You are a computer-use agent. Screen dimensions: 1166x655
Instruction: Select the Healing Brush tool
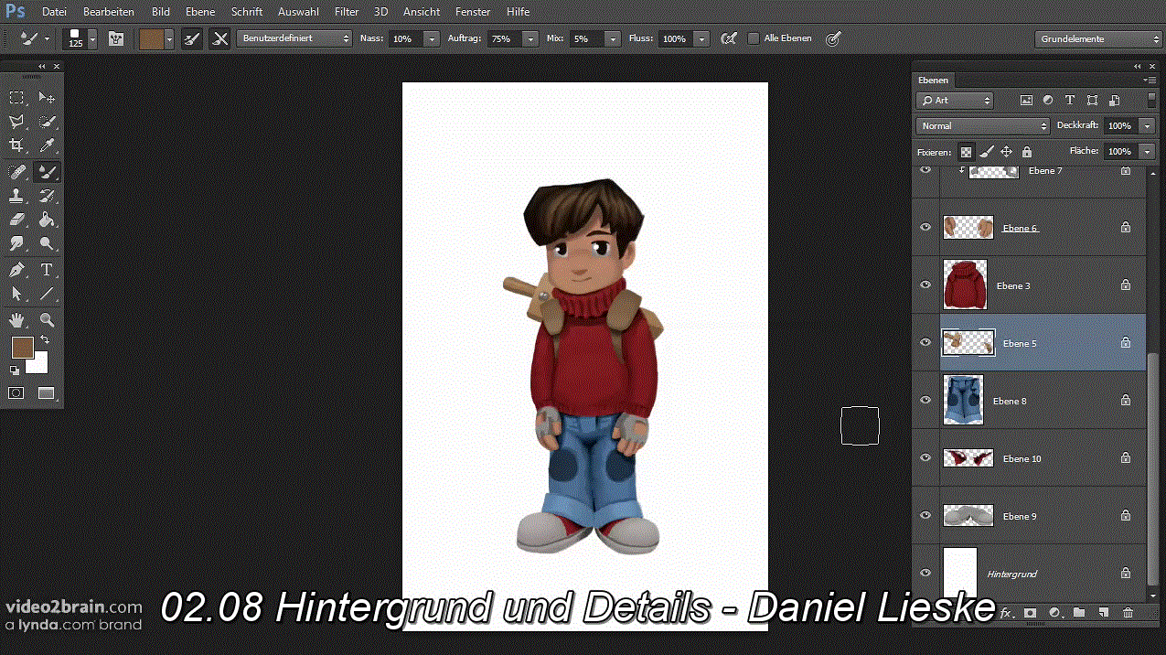16,171
